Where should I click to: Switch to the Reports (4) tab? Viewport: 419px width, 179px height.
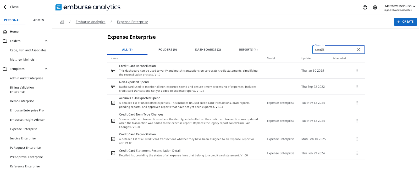pyautogui.click(x=248, y=50)
